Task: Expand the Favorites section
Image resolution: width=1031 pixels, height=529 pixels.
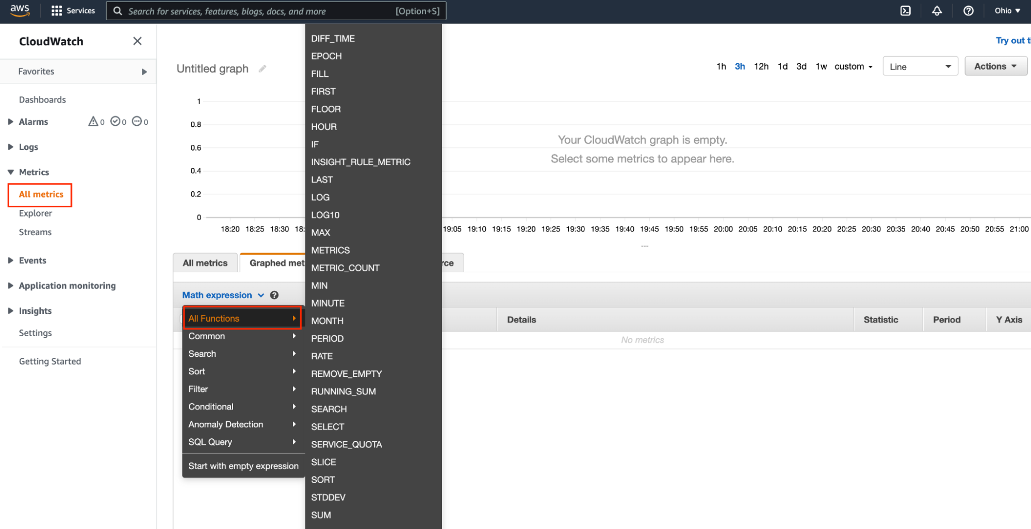Action: [144, 71]
